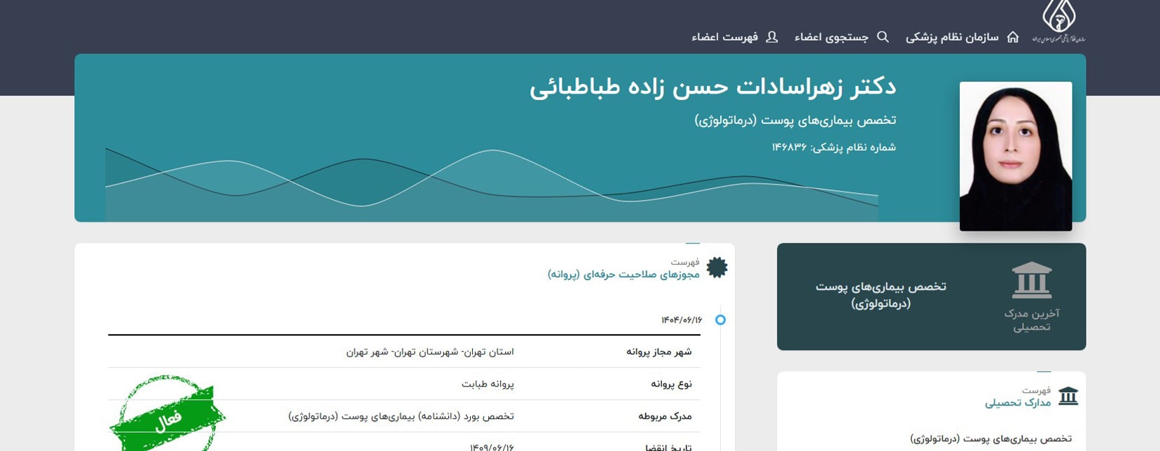Click the blue timeline circle marker beside date
The width and height of the screenshot is (1160, 451).
[x=720, y=320]
